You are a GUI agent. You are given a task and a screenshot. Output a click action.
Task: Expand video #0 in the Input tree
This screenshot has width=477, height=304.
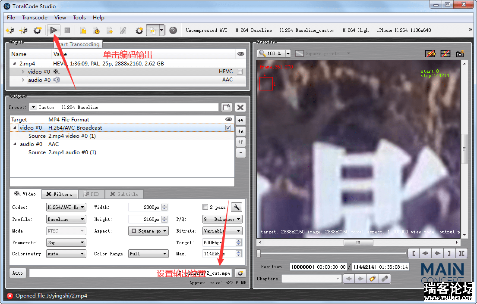pos(23,72)
